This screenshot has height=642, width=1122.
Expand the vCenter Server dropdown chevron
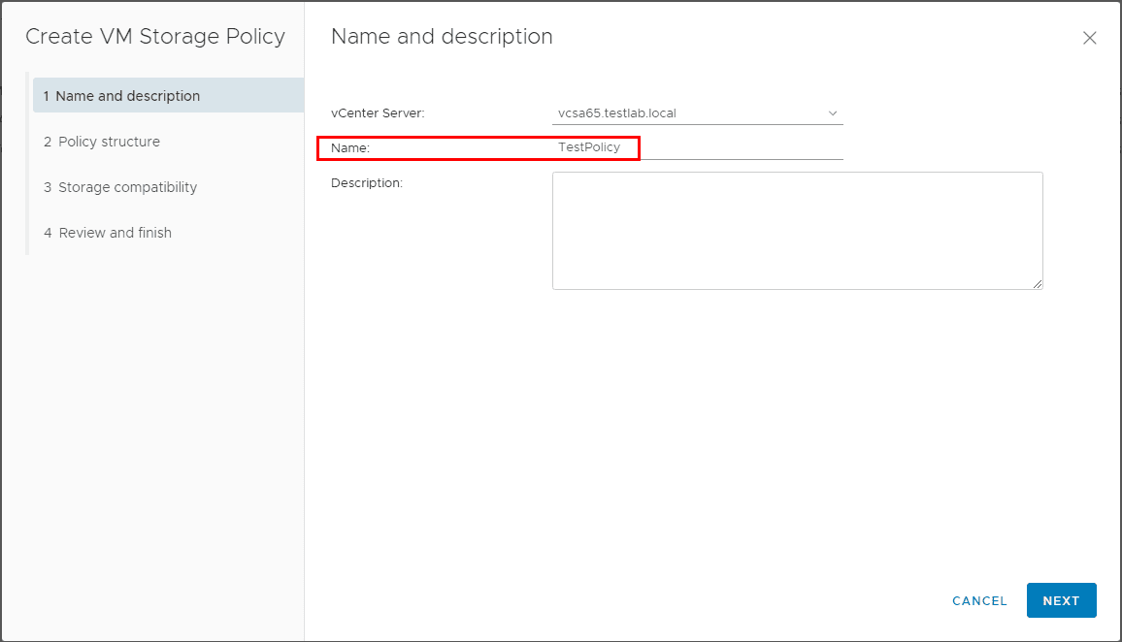pos(833,113)
